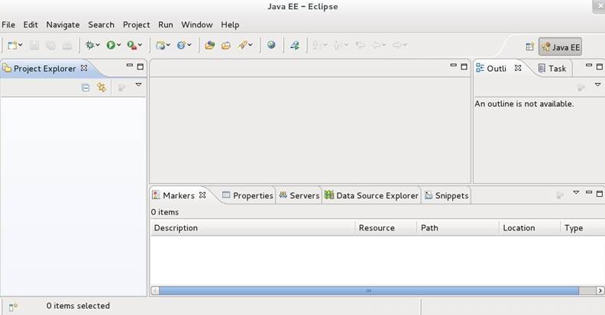Toggle the Java EE perspective button
The width and height of the screenshot is (605, 315).
[x=560, y=47]
